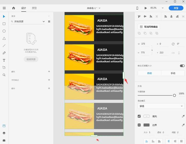Uncheck the 填充 fill checkbox
186x144 pixels.
tap(139, 116)
